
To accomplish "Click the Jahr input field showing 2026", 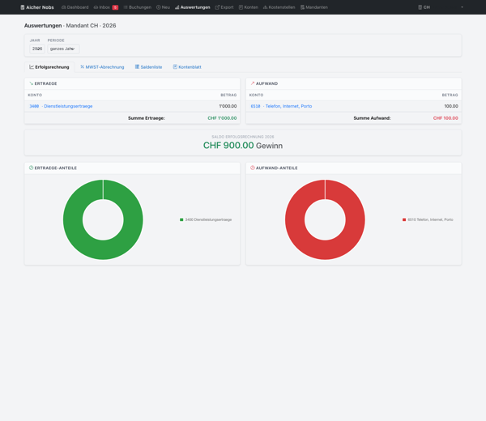I will (37, 49).
